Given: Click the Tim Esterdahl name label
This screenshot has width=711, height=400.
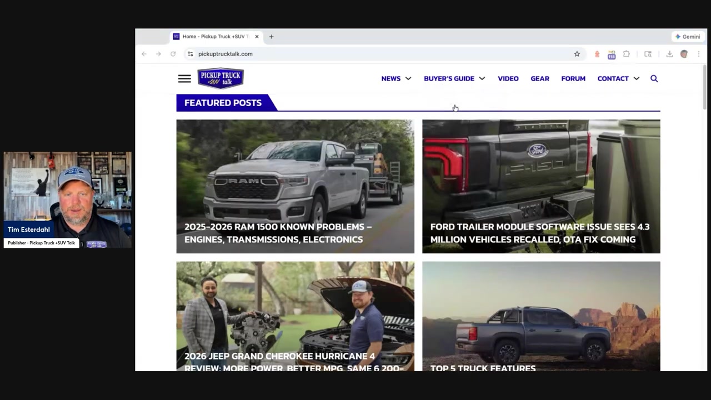Looking at the screenshot, I should point(29,229).
